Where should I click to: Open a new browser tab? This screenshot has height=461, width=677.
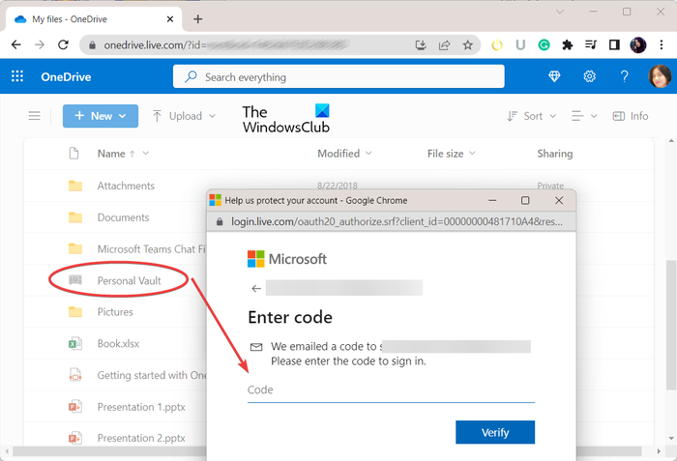(197, 19)
